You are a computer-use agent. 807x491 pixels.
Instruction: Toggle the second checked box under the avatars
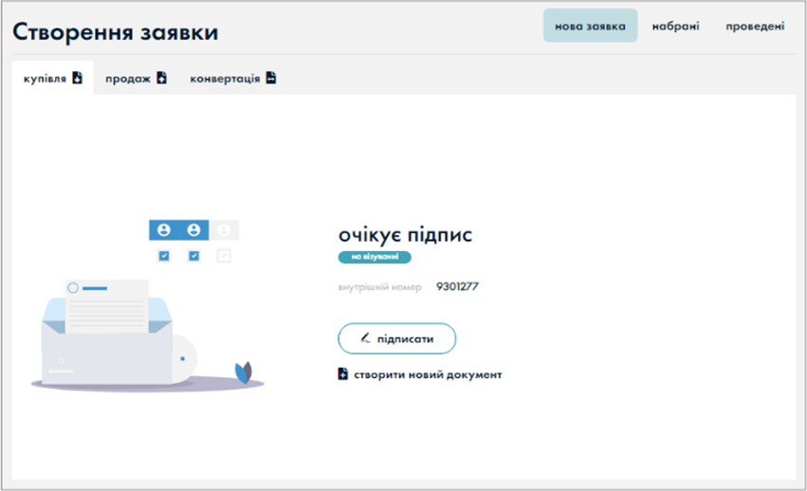pos(194,256)
